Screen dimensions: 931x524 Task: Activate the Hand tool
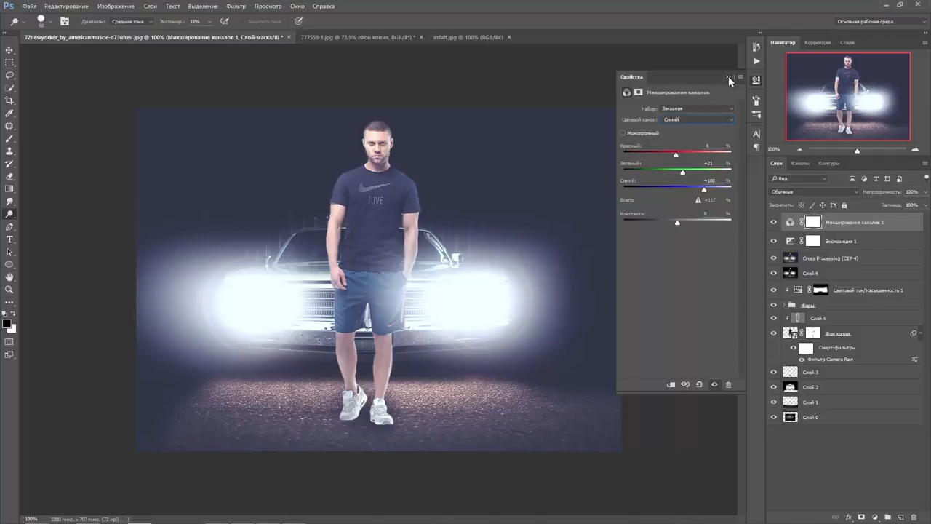[x=9, y=277]
